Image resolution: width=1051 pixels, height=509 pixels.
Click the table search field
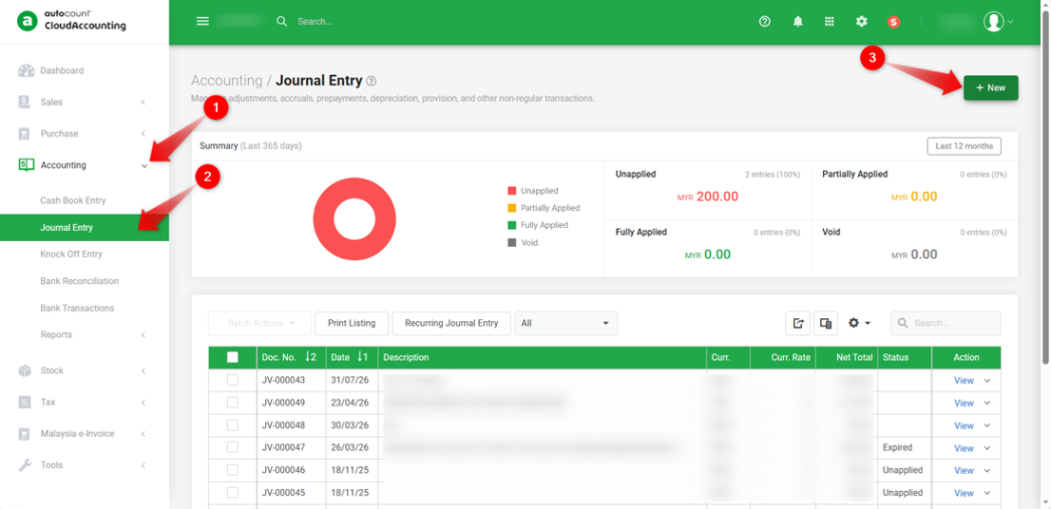[946, 323]
